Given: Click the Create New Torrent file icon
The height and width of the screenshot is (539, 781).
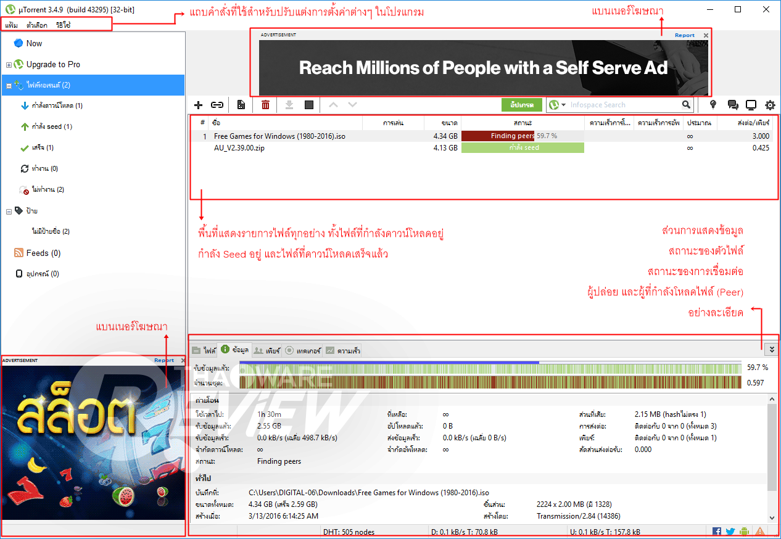Looking at the screenshot, I should [x=241, y=105].
